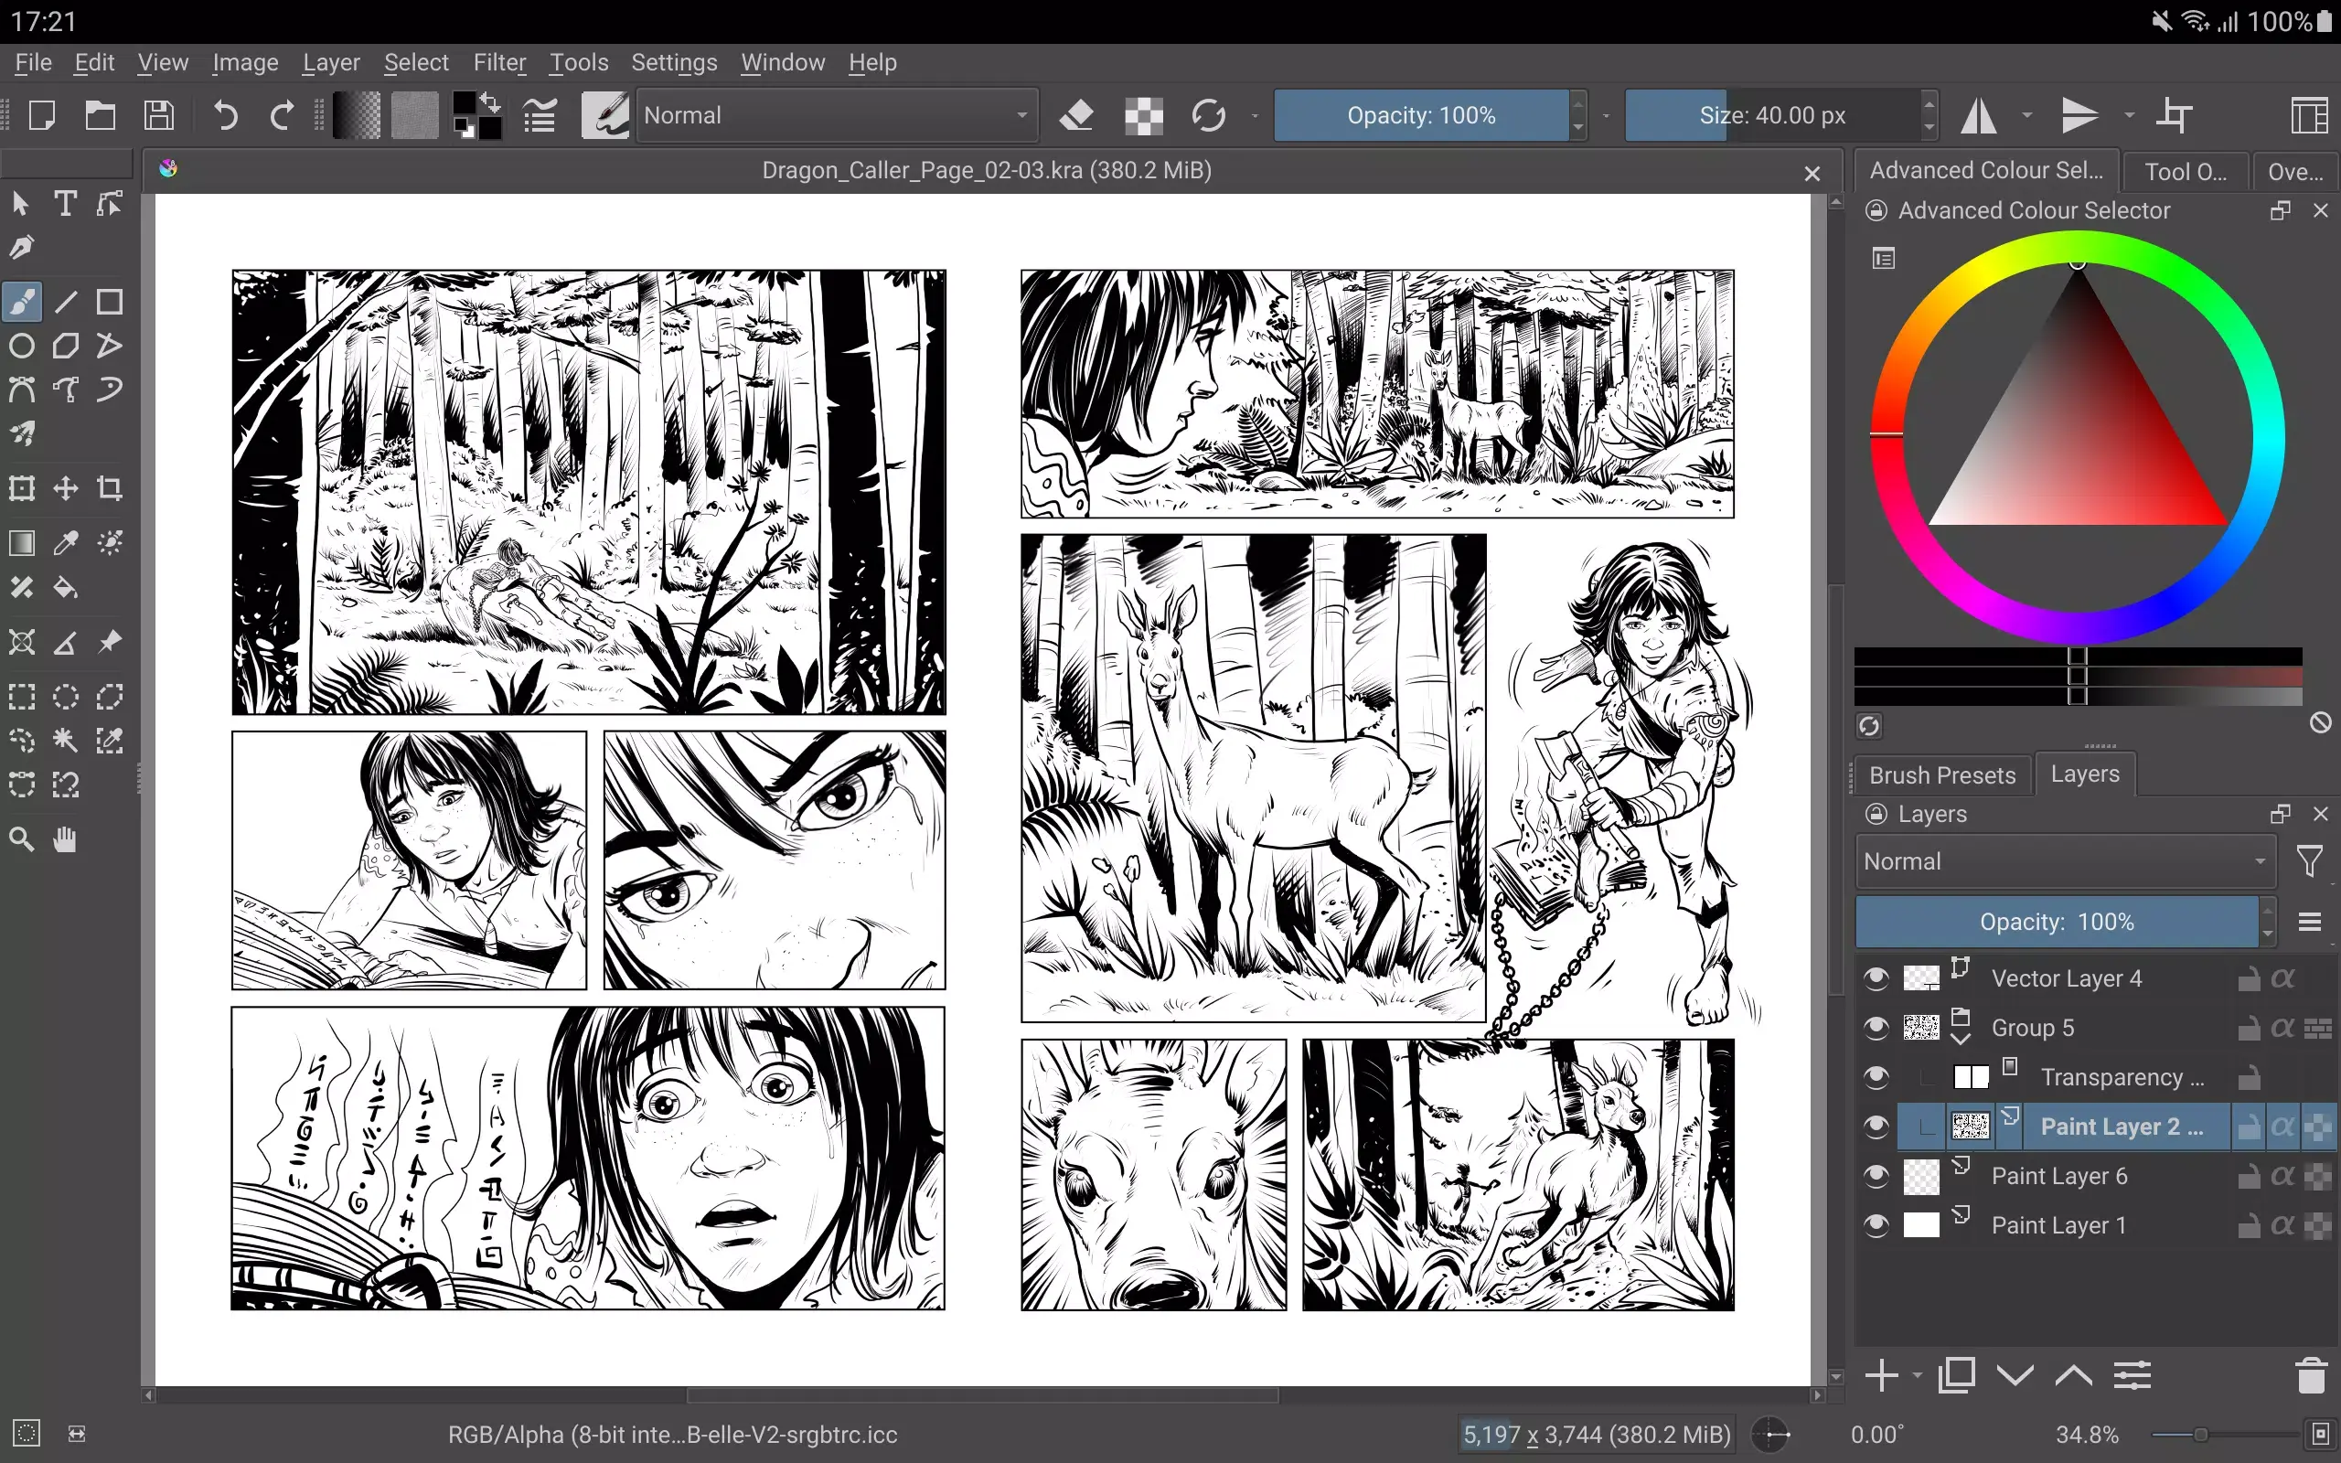Activate the Text tool
The width and height of the screenshot is (2341, 1463).
tap(65, 203)
